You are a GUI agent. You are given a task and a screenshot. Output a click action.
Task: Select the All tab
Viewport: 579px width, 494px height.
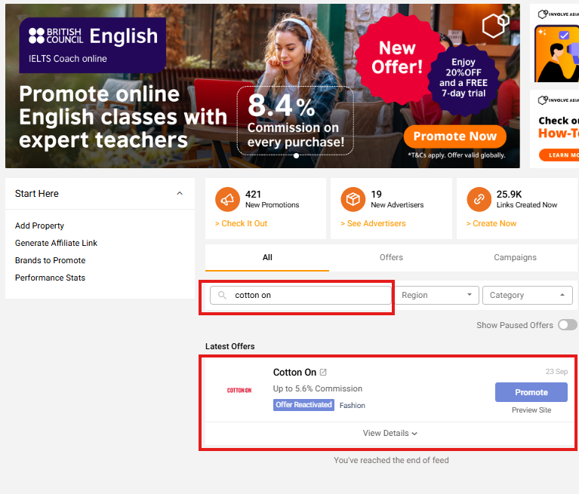(x=267, y=257)
